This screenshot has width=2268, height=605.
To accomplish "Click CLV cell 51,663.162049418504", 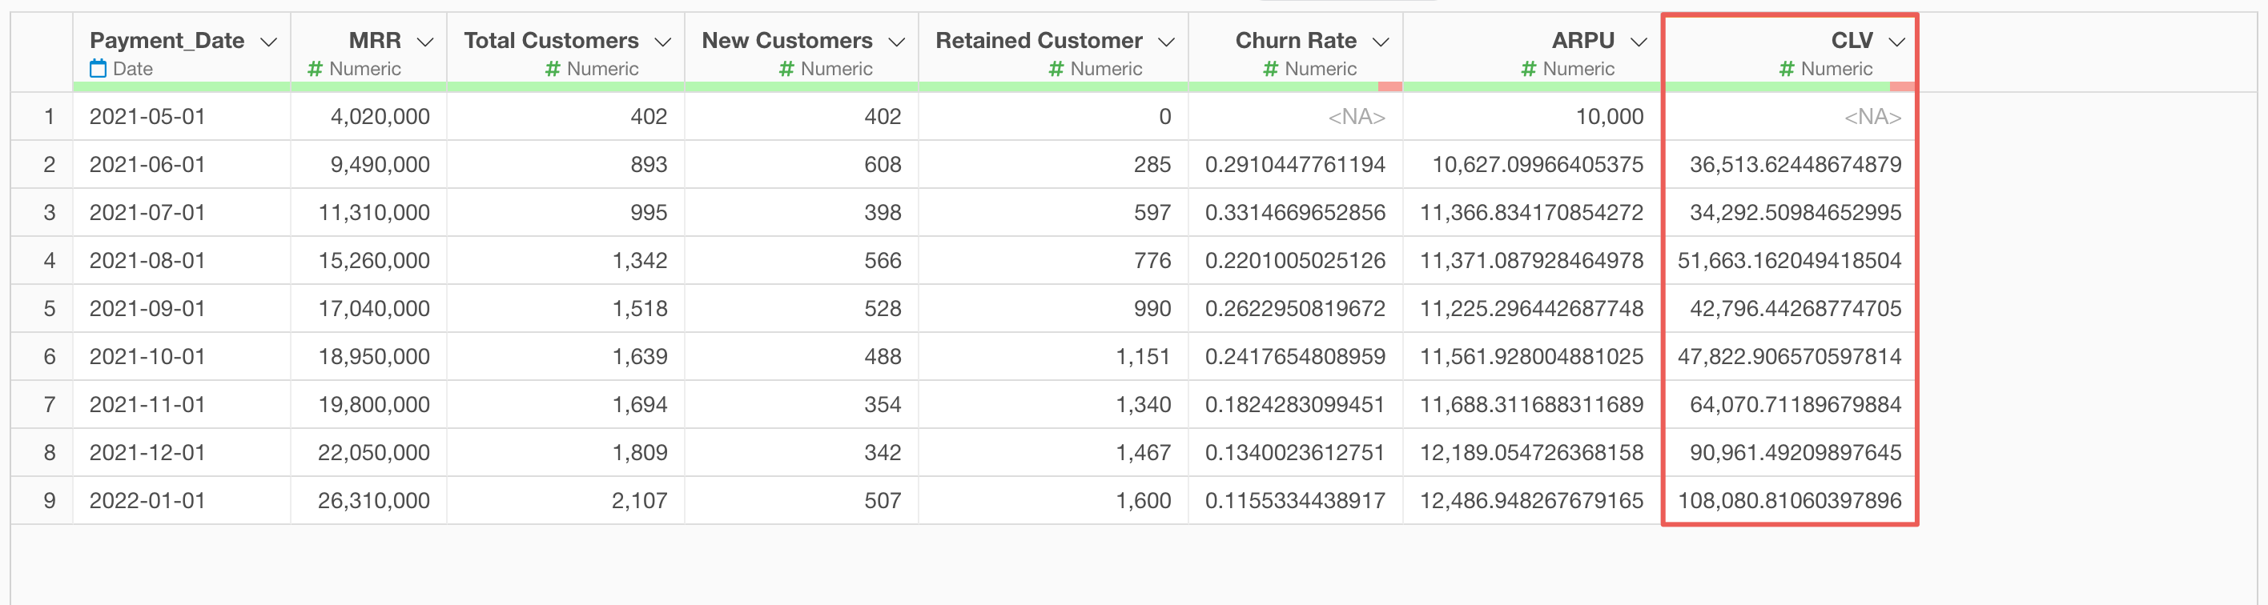I will [1790, 260].
